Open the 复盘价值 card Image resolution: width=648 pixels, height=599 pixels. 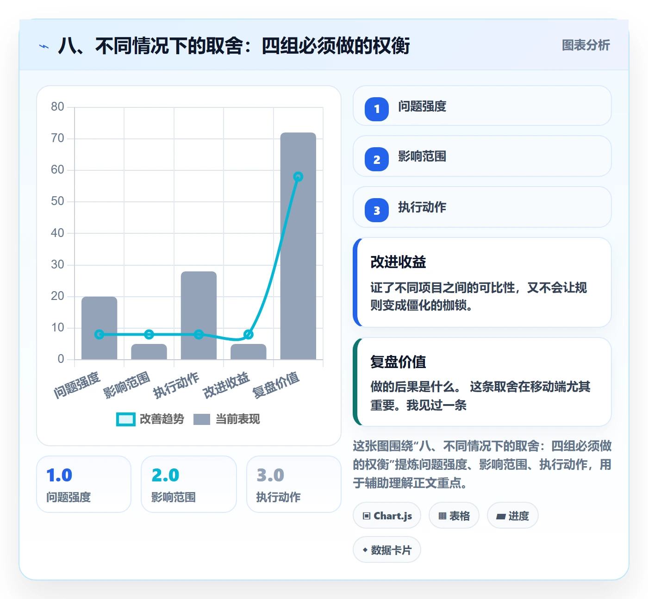pos(482,382)
